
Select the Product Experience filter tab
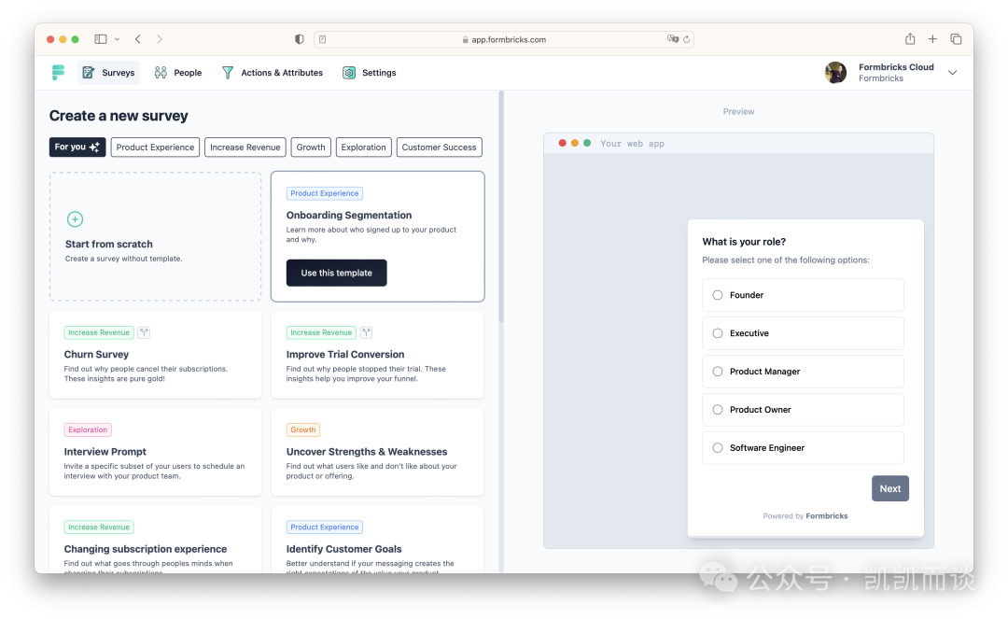click(155, 148)
